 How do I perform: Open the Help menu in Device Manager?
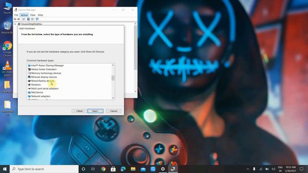point(40,15)
